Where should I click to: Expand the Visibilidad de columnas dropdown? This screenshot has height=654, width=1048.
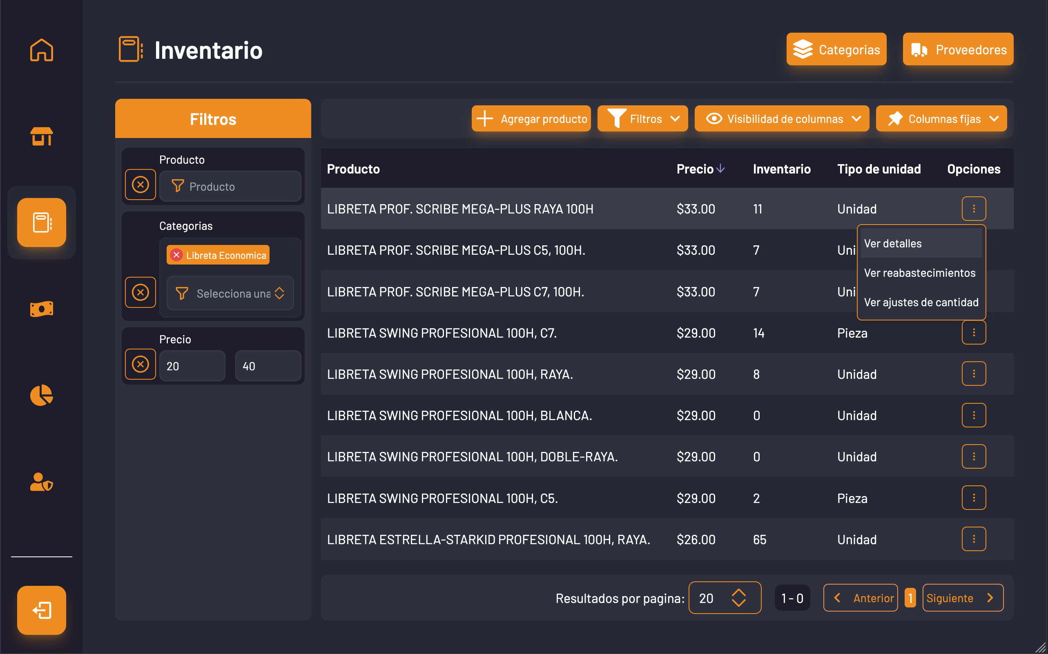[781, 118]
